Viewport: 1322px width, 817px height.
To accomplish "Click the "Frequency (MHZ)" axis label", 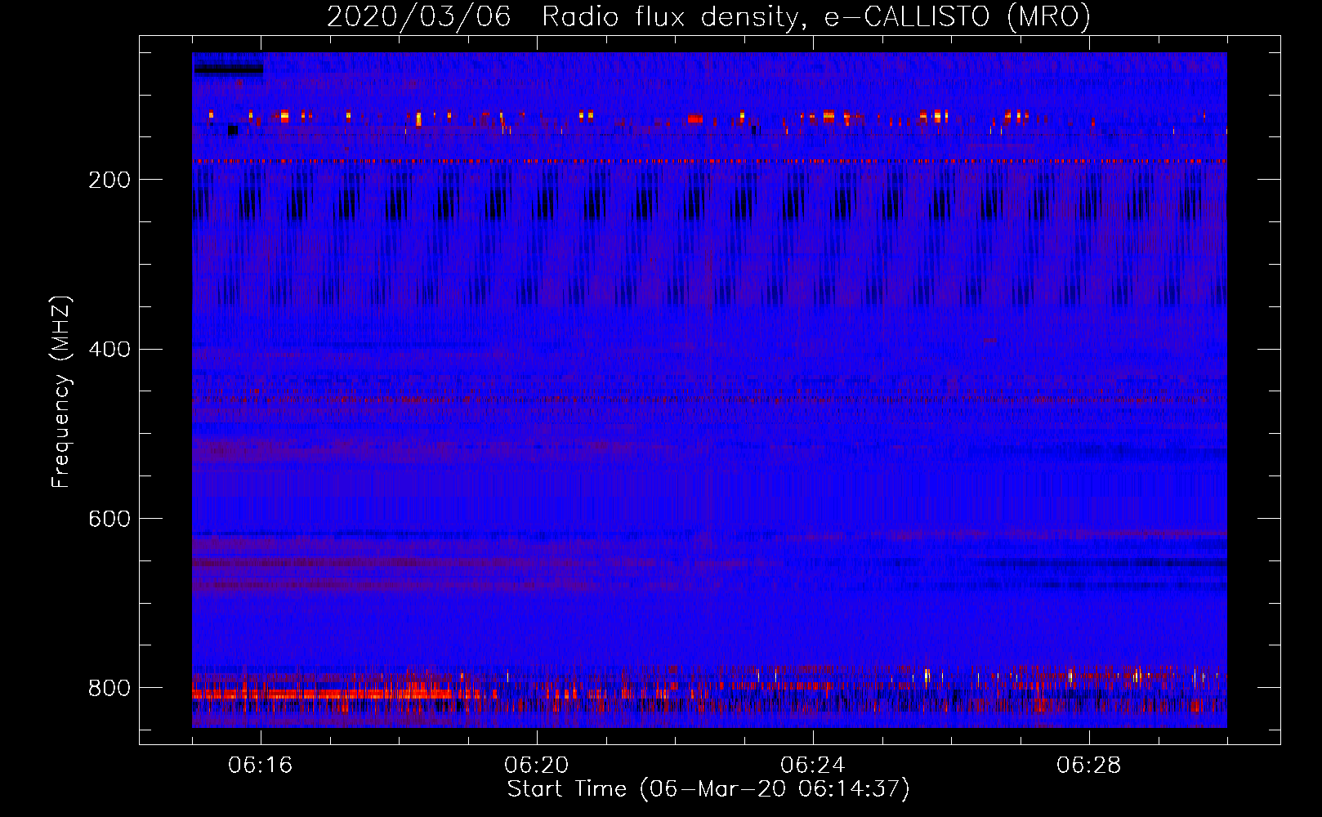I will pos(61,391).
